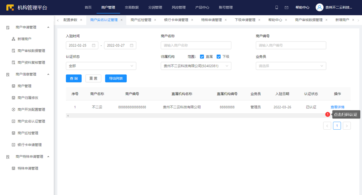Screen dimensions: 362x195
Task: Switch to the 商户巡检管理 tab
Action: (141, 20)
